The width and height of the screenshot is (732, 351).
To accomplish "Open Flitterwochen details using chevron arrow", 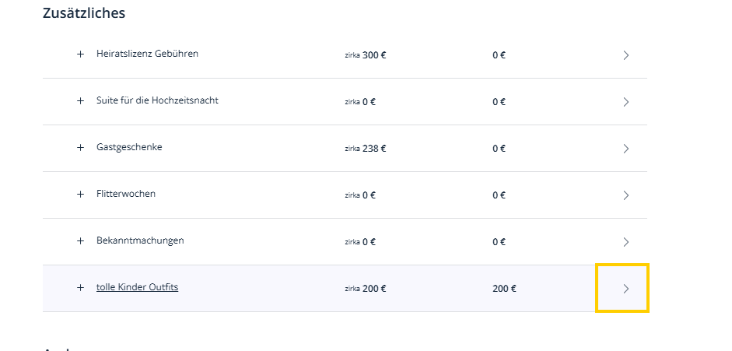I will point(626,195).
